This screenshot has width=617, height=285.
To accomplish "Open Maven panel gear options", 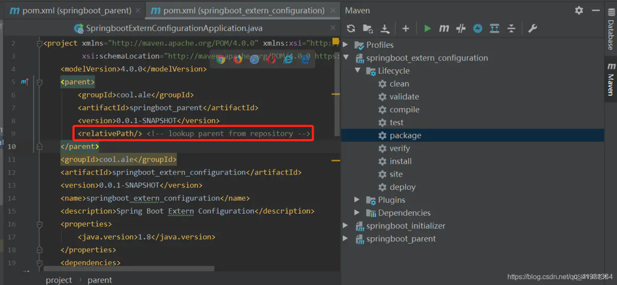I will coord(579,10).
